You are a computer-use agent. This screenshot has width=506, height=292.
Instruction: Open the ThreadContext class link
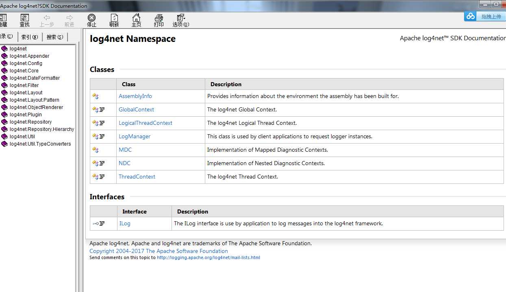point(137,177)
